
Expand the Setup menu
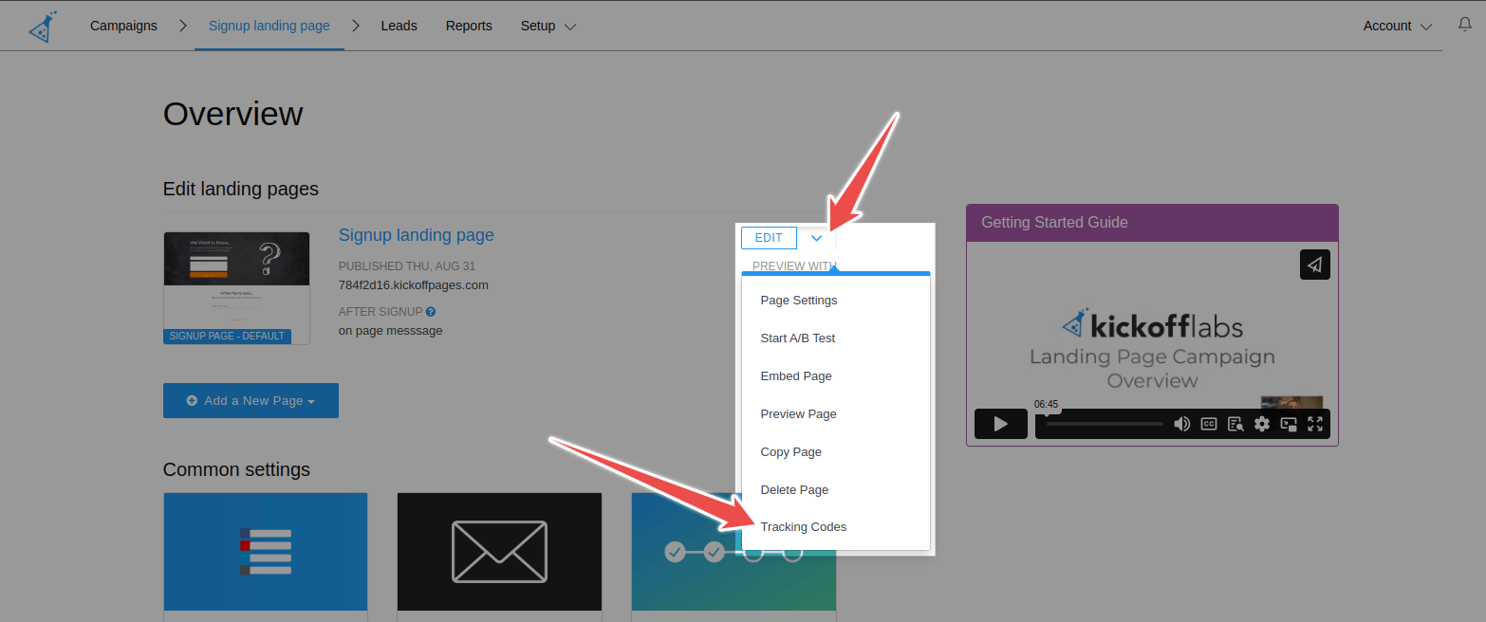[548, 26]
